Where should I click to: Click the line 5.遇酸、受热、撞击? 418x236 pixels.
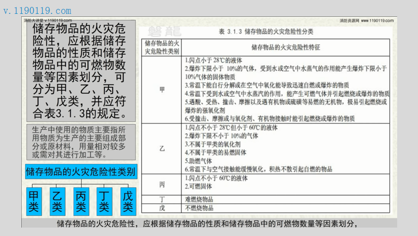click(x=286, y=106)
